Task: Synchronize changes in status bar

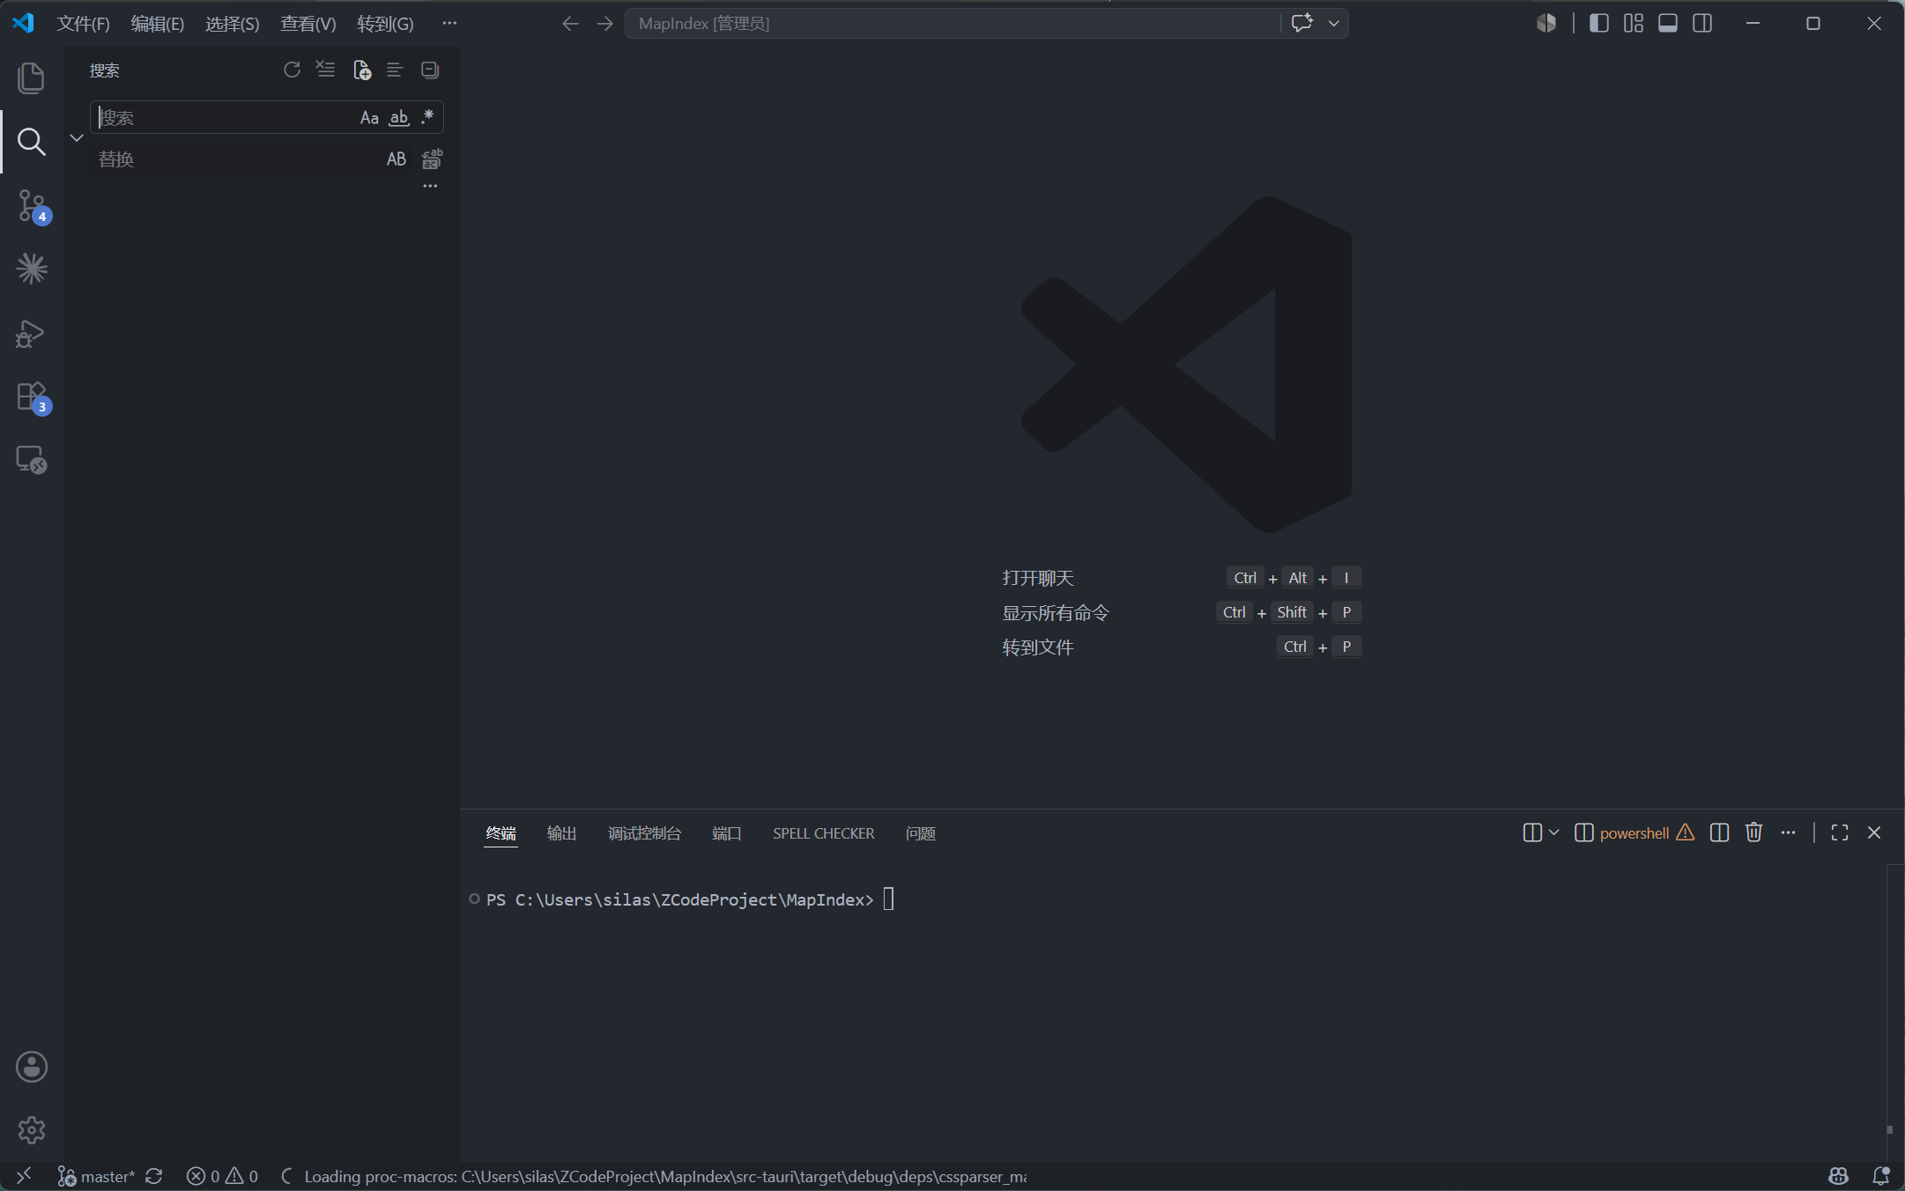Action: tap(154, 1176)
